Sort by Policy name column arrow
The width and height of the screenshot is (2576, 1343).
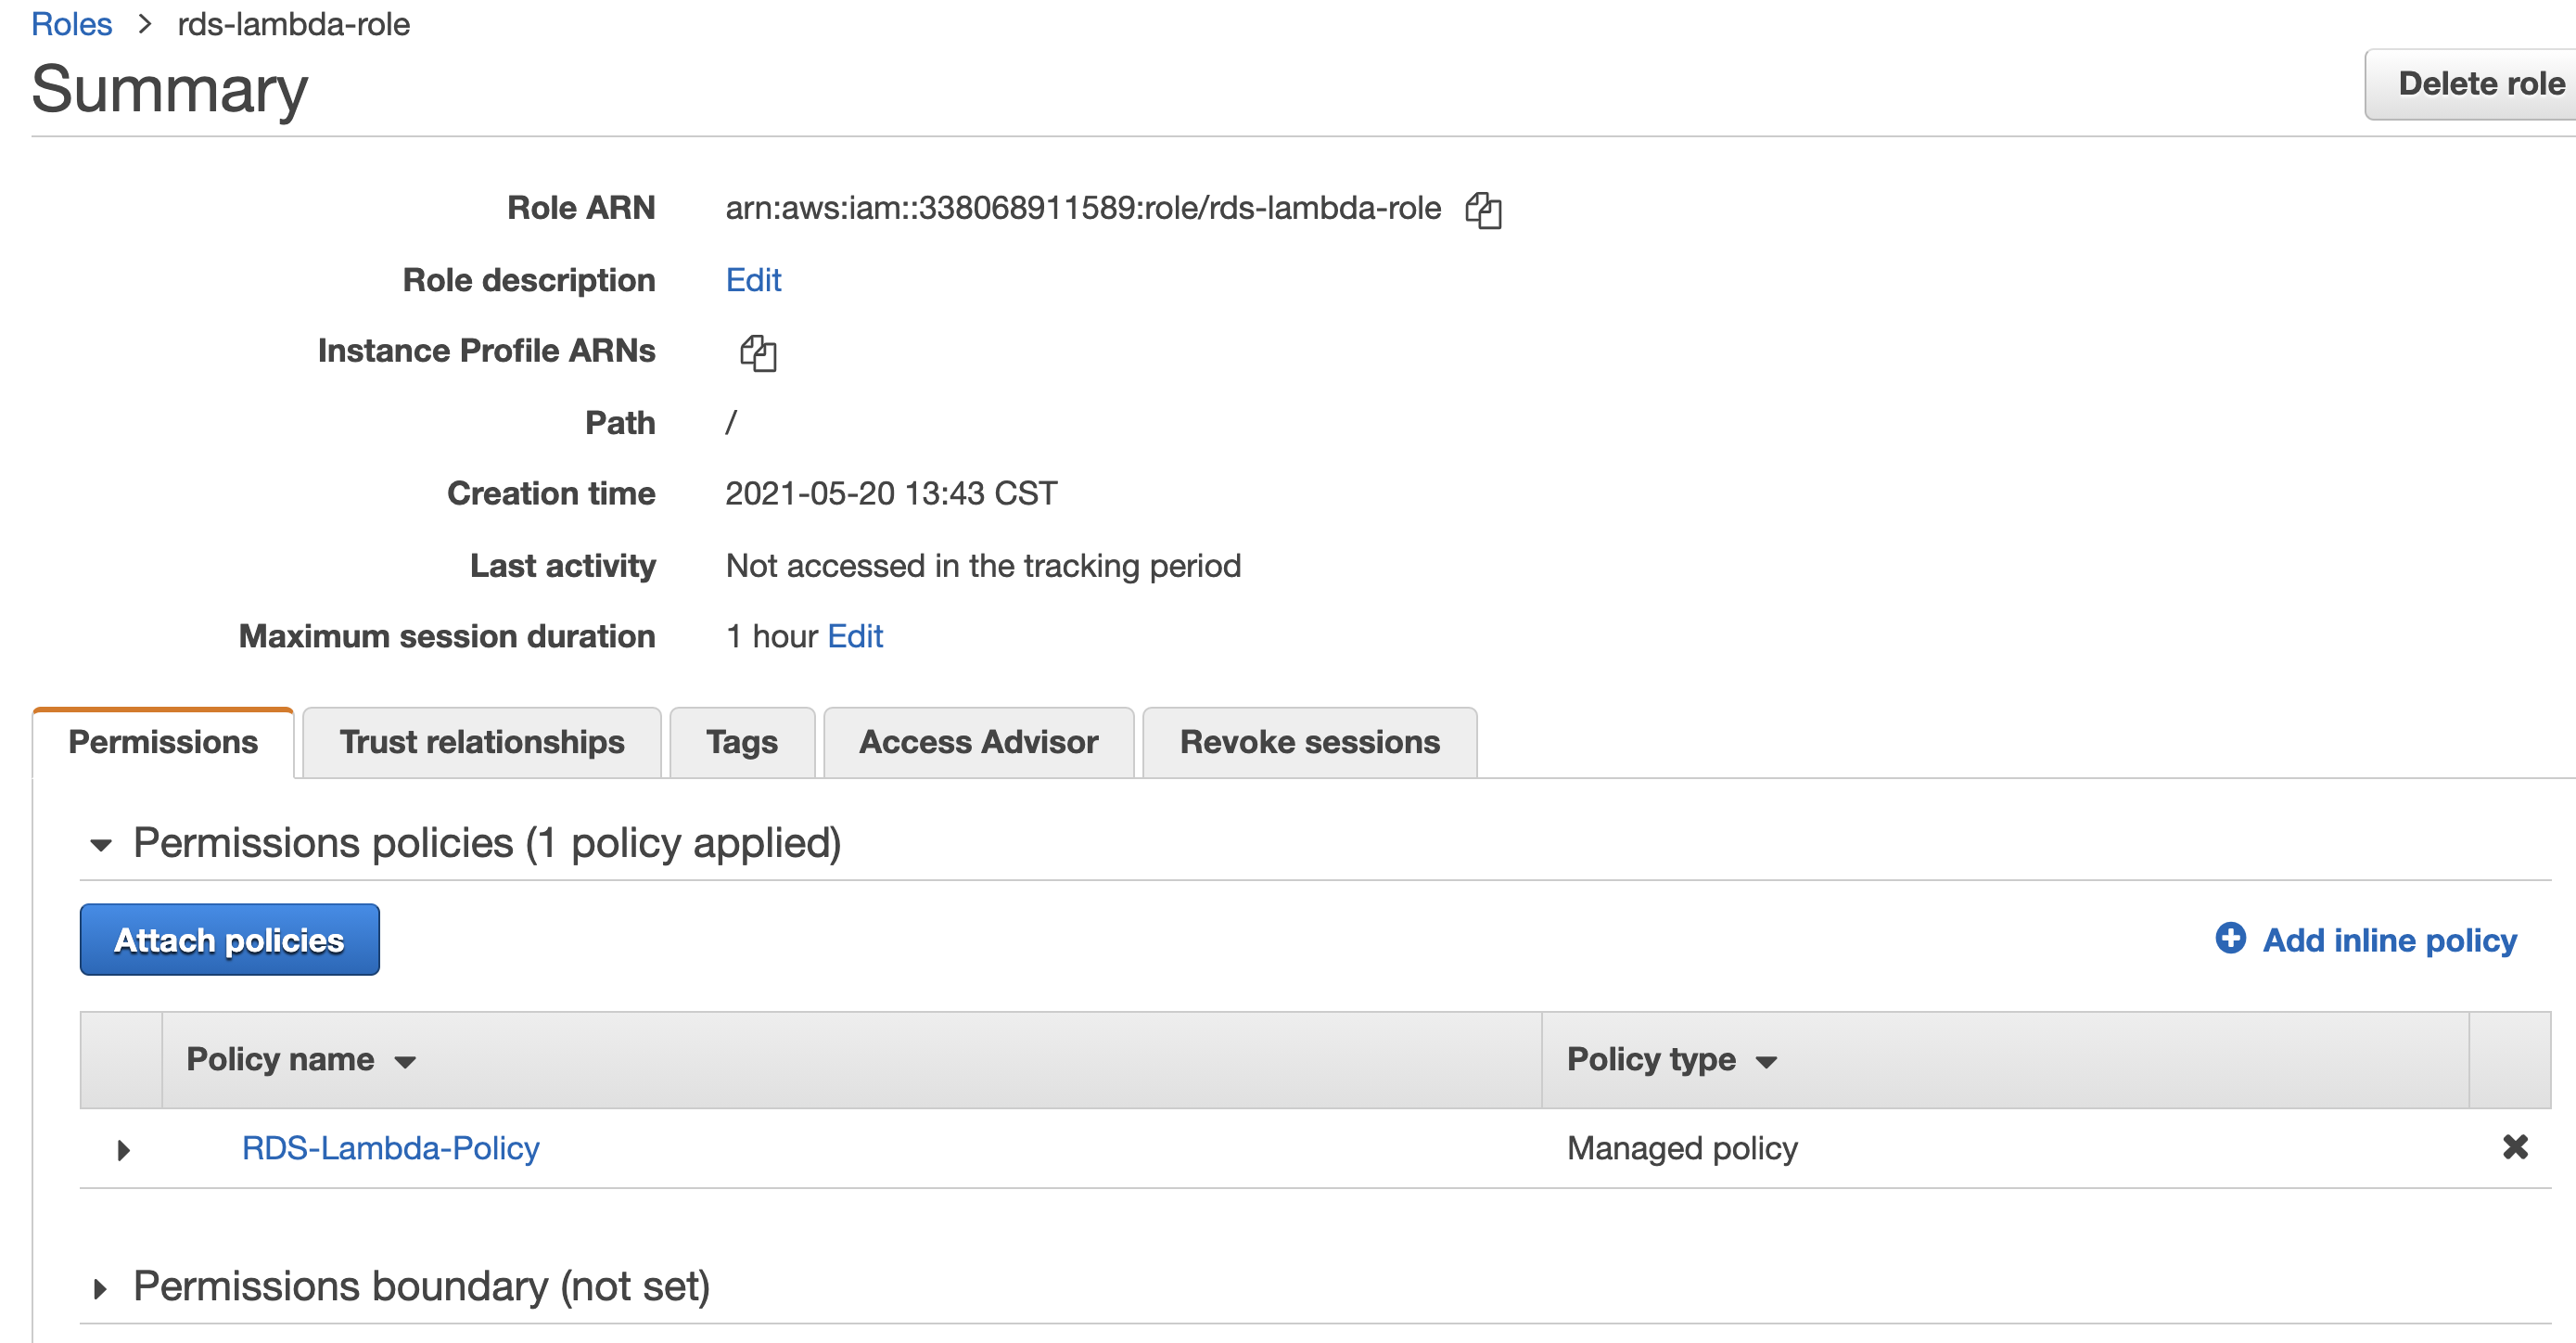point(405,1062)
